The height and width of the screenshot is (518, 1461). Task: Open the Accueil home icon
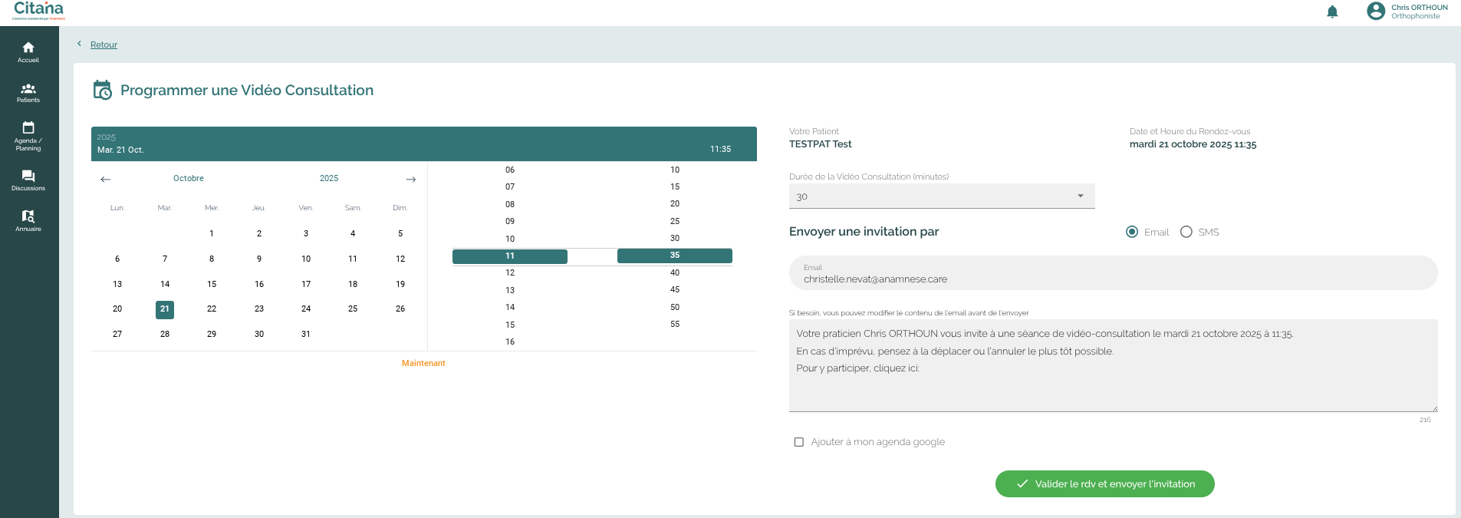pos(28,48)
